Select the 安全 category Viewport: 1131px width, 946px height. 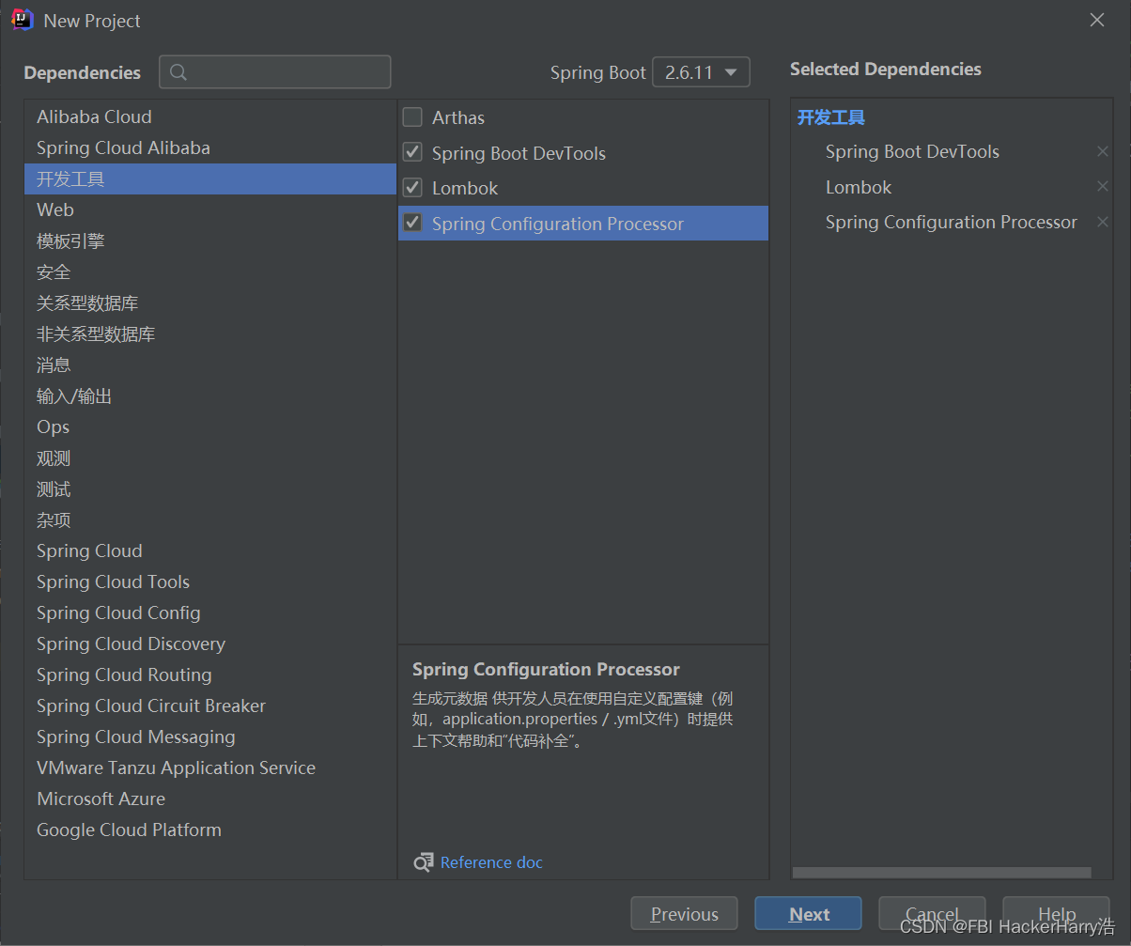click(x=210, y=271)
